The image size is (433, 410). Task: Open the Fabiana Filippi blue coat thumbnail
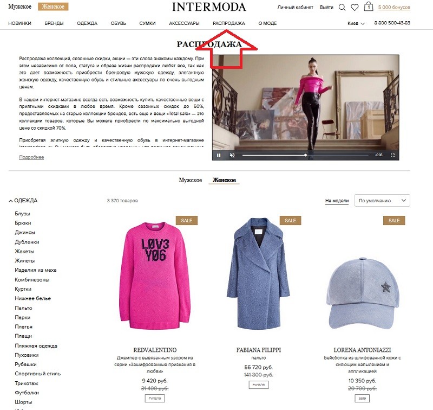coord(259,274)
